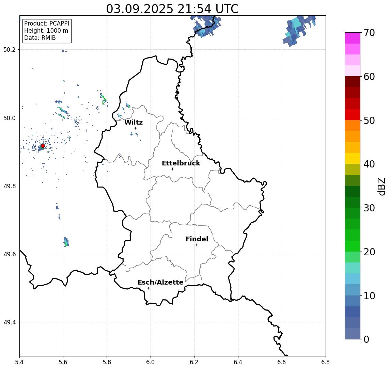Pick the orange colorbar swatch below 50

click(353, 126)
